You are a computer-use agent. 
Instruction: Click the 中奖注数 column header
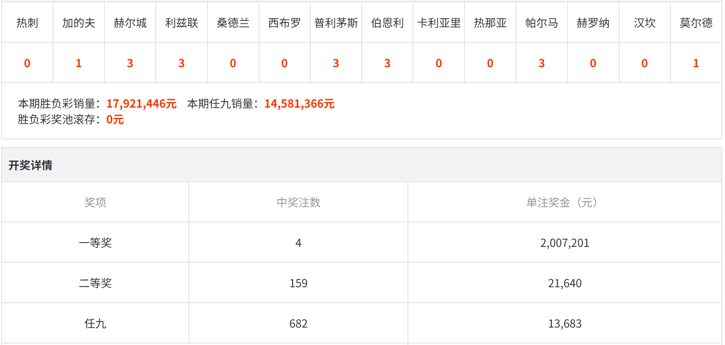pos(298,203)
